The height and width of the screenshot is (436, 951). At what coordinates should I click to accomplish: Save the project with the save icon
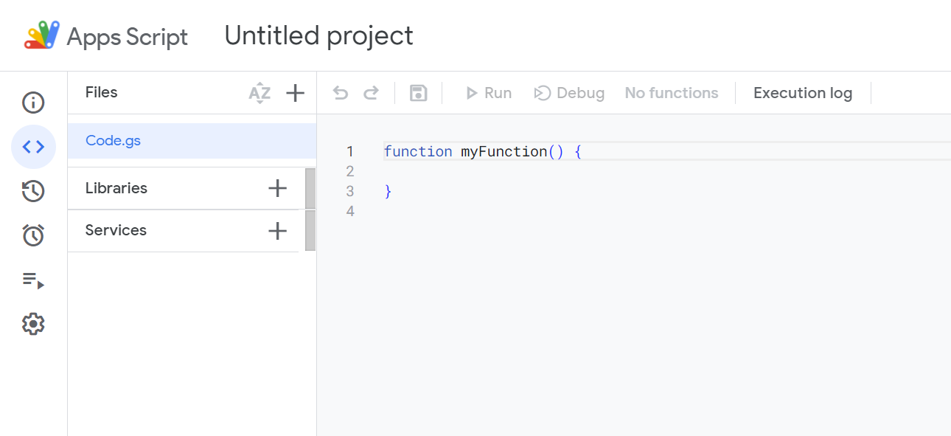click(418, 92)
